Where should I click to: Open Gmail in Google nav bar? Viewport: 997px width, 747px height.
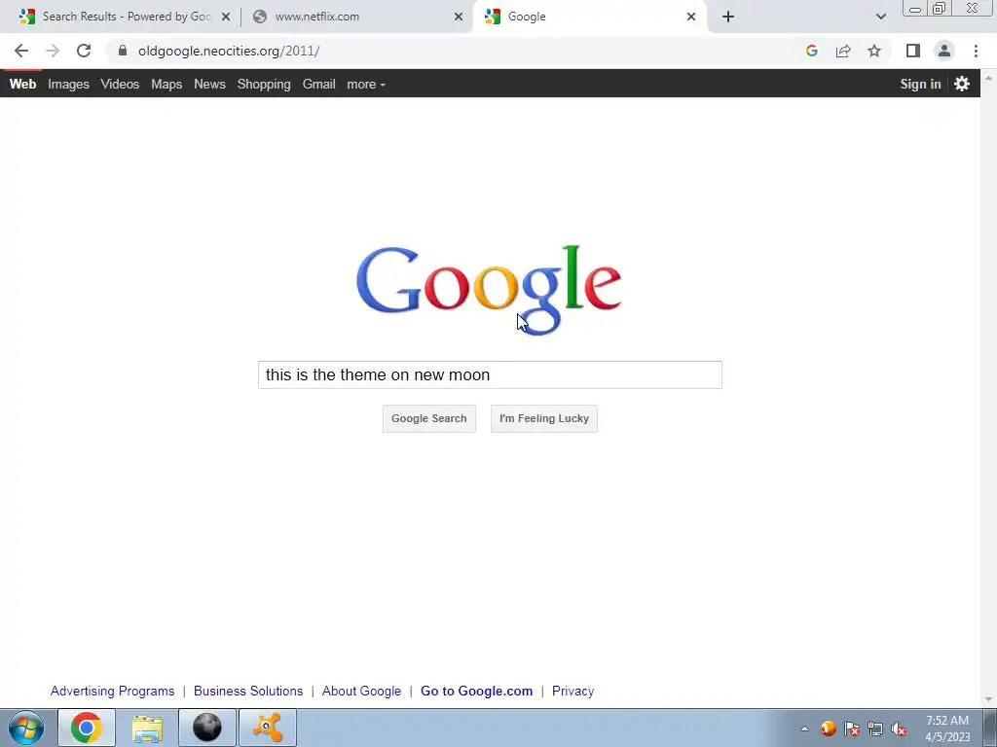coord(319,84)
